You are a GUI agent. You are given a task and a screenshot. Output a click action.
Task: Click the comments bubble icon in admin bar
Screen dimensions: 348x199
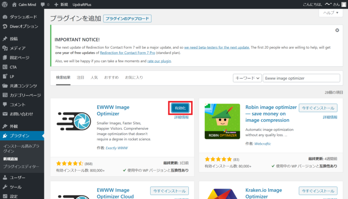[43, 4]
